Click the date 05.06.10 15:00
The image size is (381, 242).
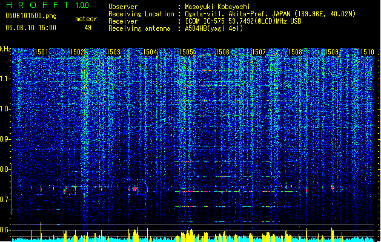point(31,28)
